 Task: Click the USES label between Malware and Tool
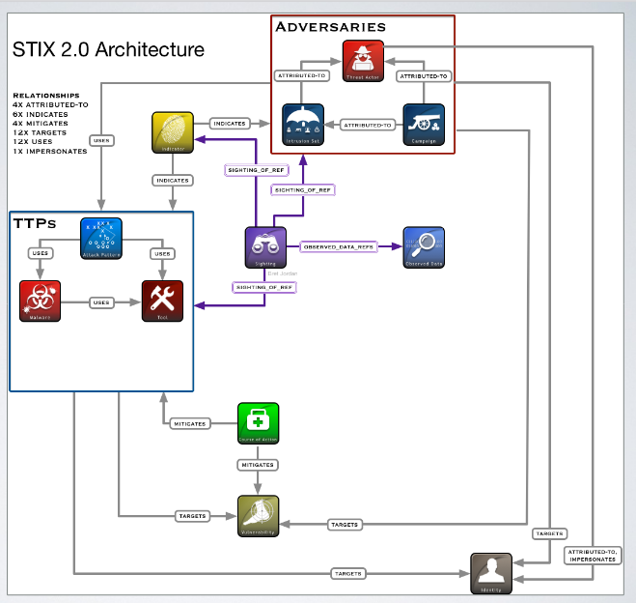pyautogui.click(x=101, y=302)
